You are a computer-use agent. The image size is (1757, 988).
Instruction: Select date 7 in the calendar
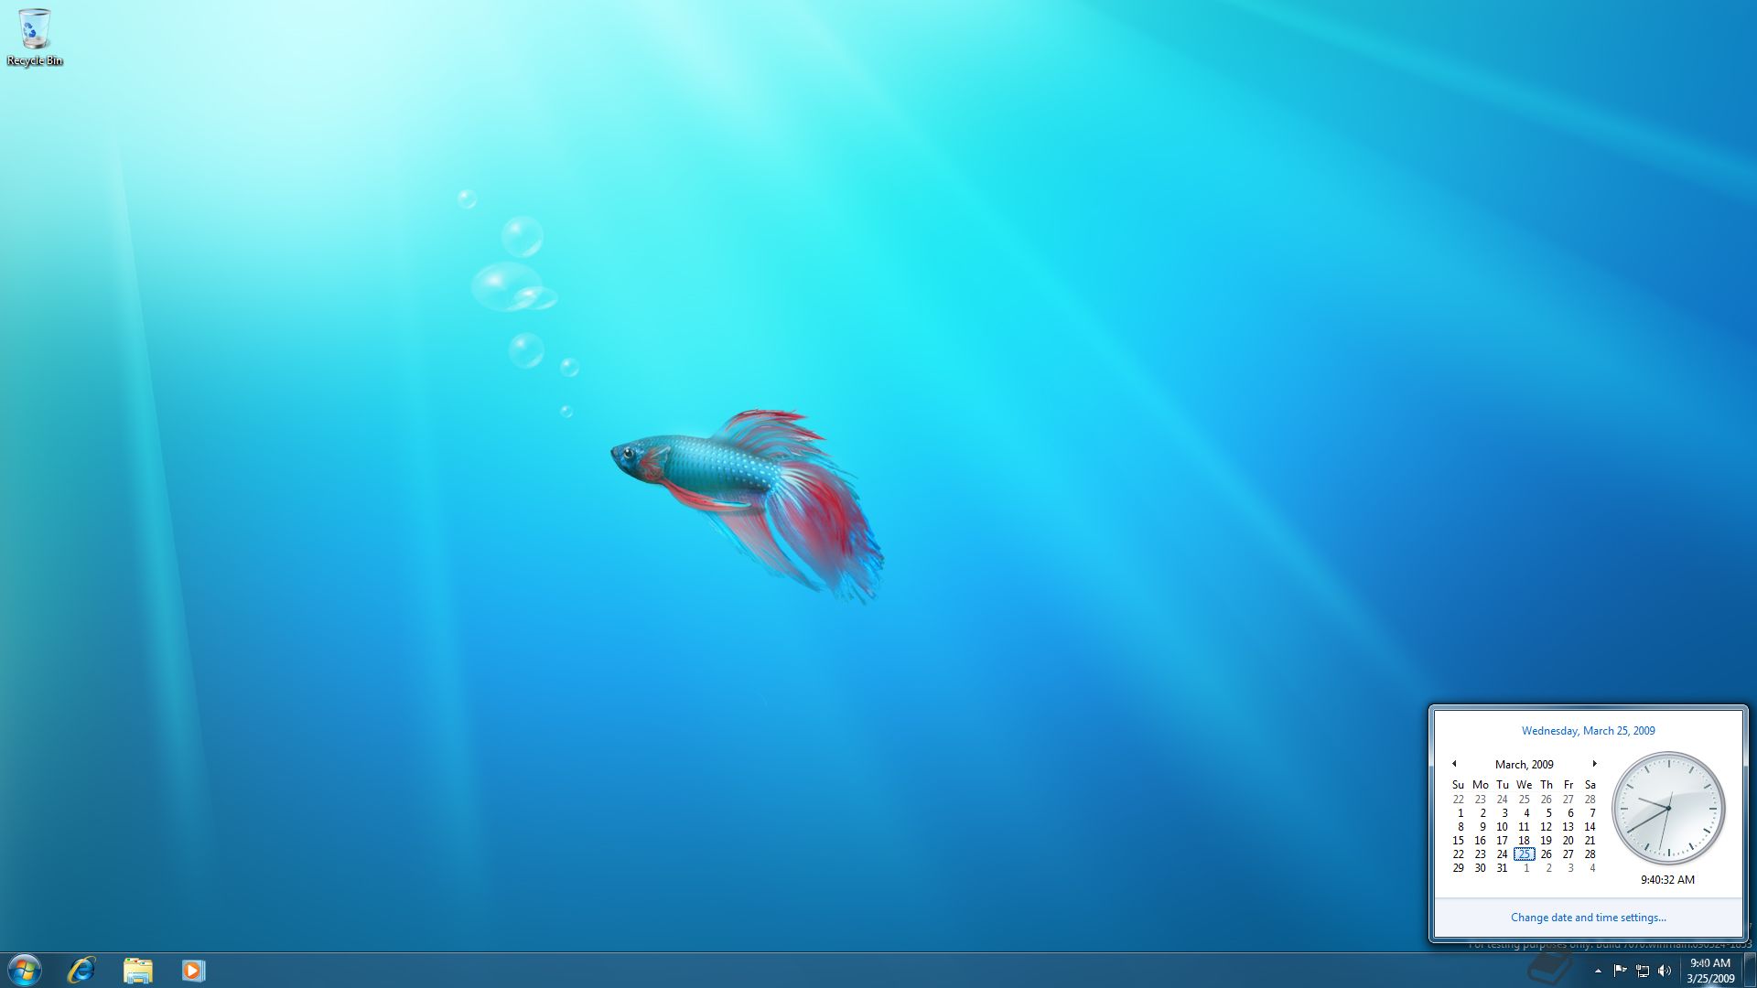[x=1591, y=812]
